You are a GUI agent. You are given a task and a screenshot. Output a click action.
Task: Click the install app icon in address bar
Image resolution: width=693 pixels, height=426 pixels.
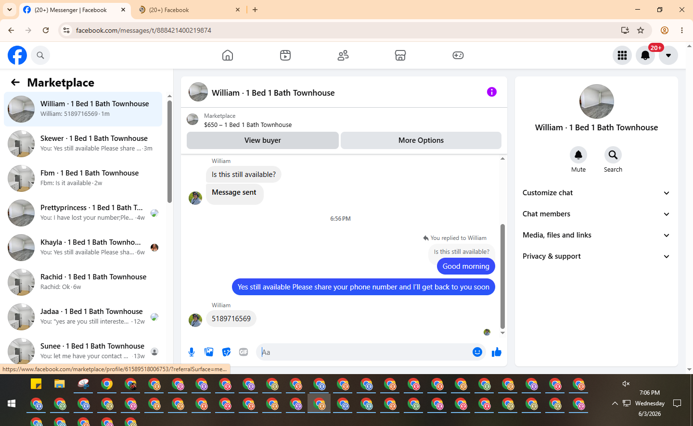(625, 30)
